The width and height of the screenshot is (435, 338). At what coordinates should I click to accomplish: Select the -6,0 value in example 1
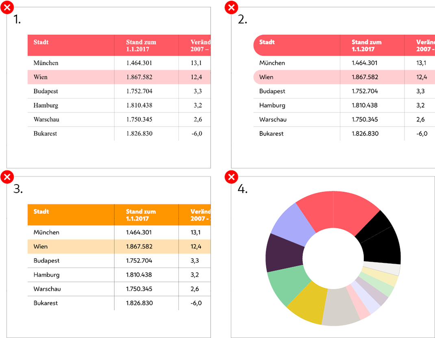[x=196, y=133]
